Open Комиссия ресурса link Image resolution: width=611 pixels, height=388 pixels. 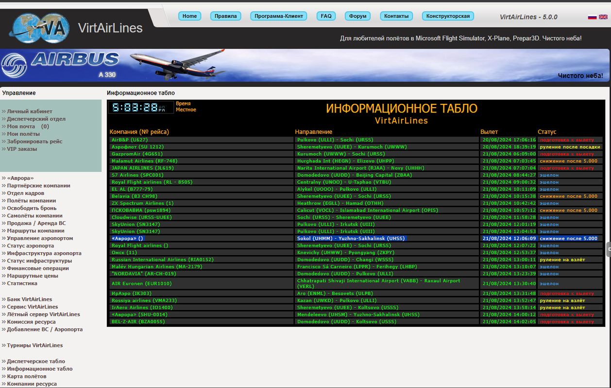[x=31, y=322]
